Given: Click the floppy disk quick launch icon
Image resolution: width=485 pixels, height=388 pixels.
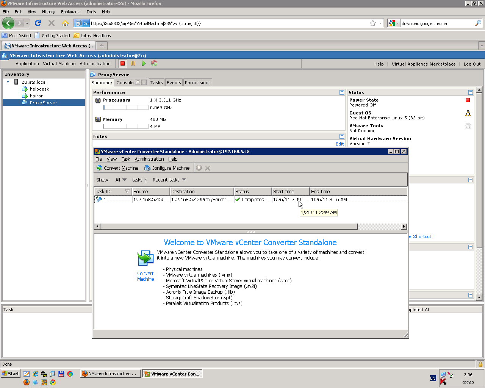Looking at the screenshot, I should (x=61, y=374).
